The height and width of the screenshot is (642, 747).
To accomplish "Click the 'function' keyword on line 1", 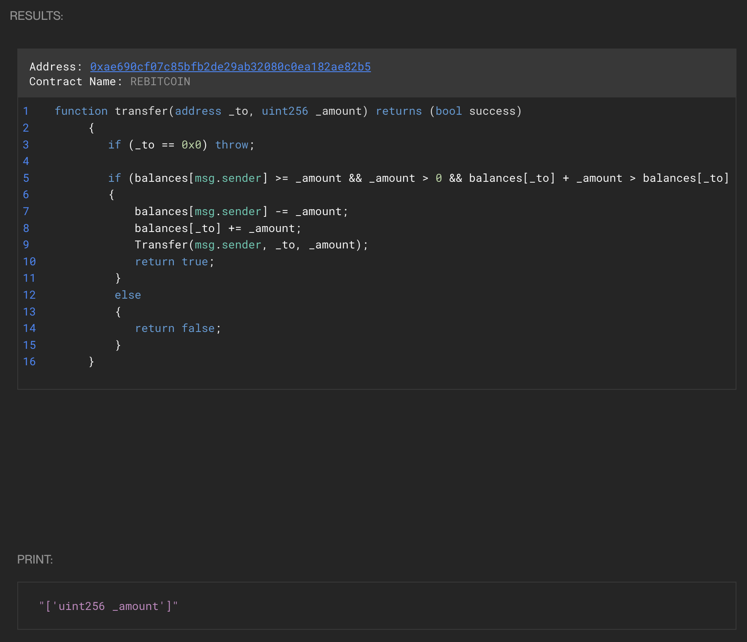I will pos(81,111).
